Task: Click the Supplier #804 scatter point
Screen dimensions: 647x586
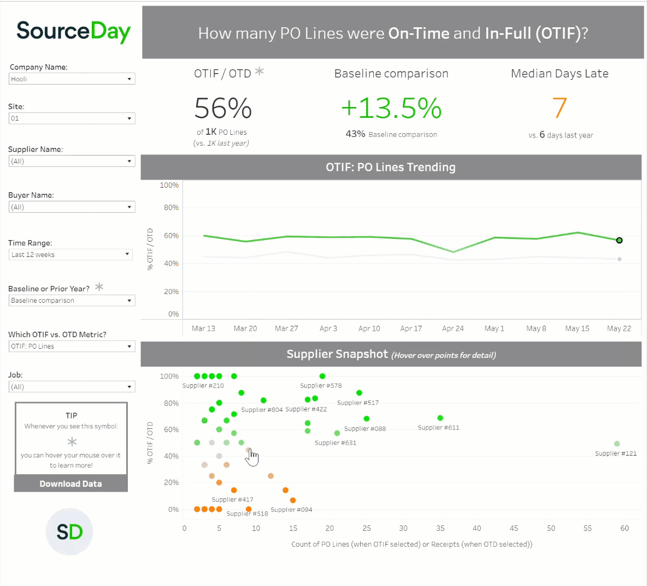Action: pos(263,400)
